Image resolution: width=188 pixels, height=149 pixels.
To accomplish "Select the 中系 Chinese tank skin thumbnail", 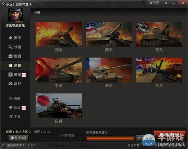I will point(59,70).
